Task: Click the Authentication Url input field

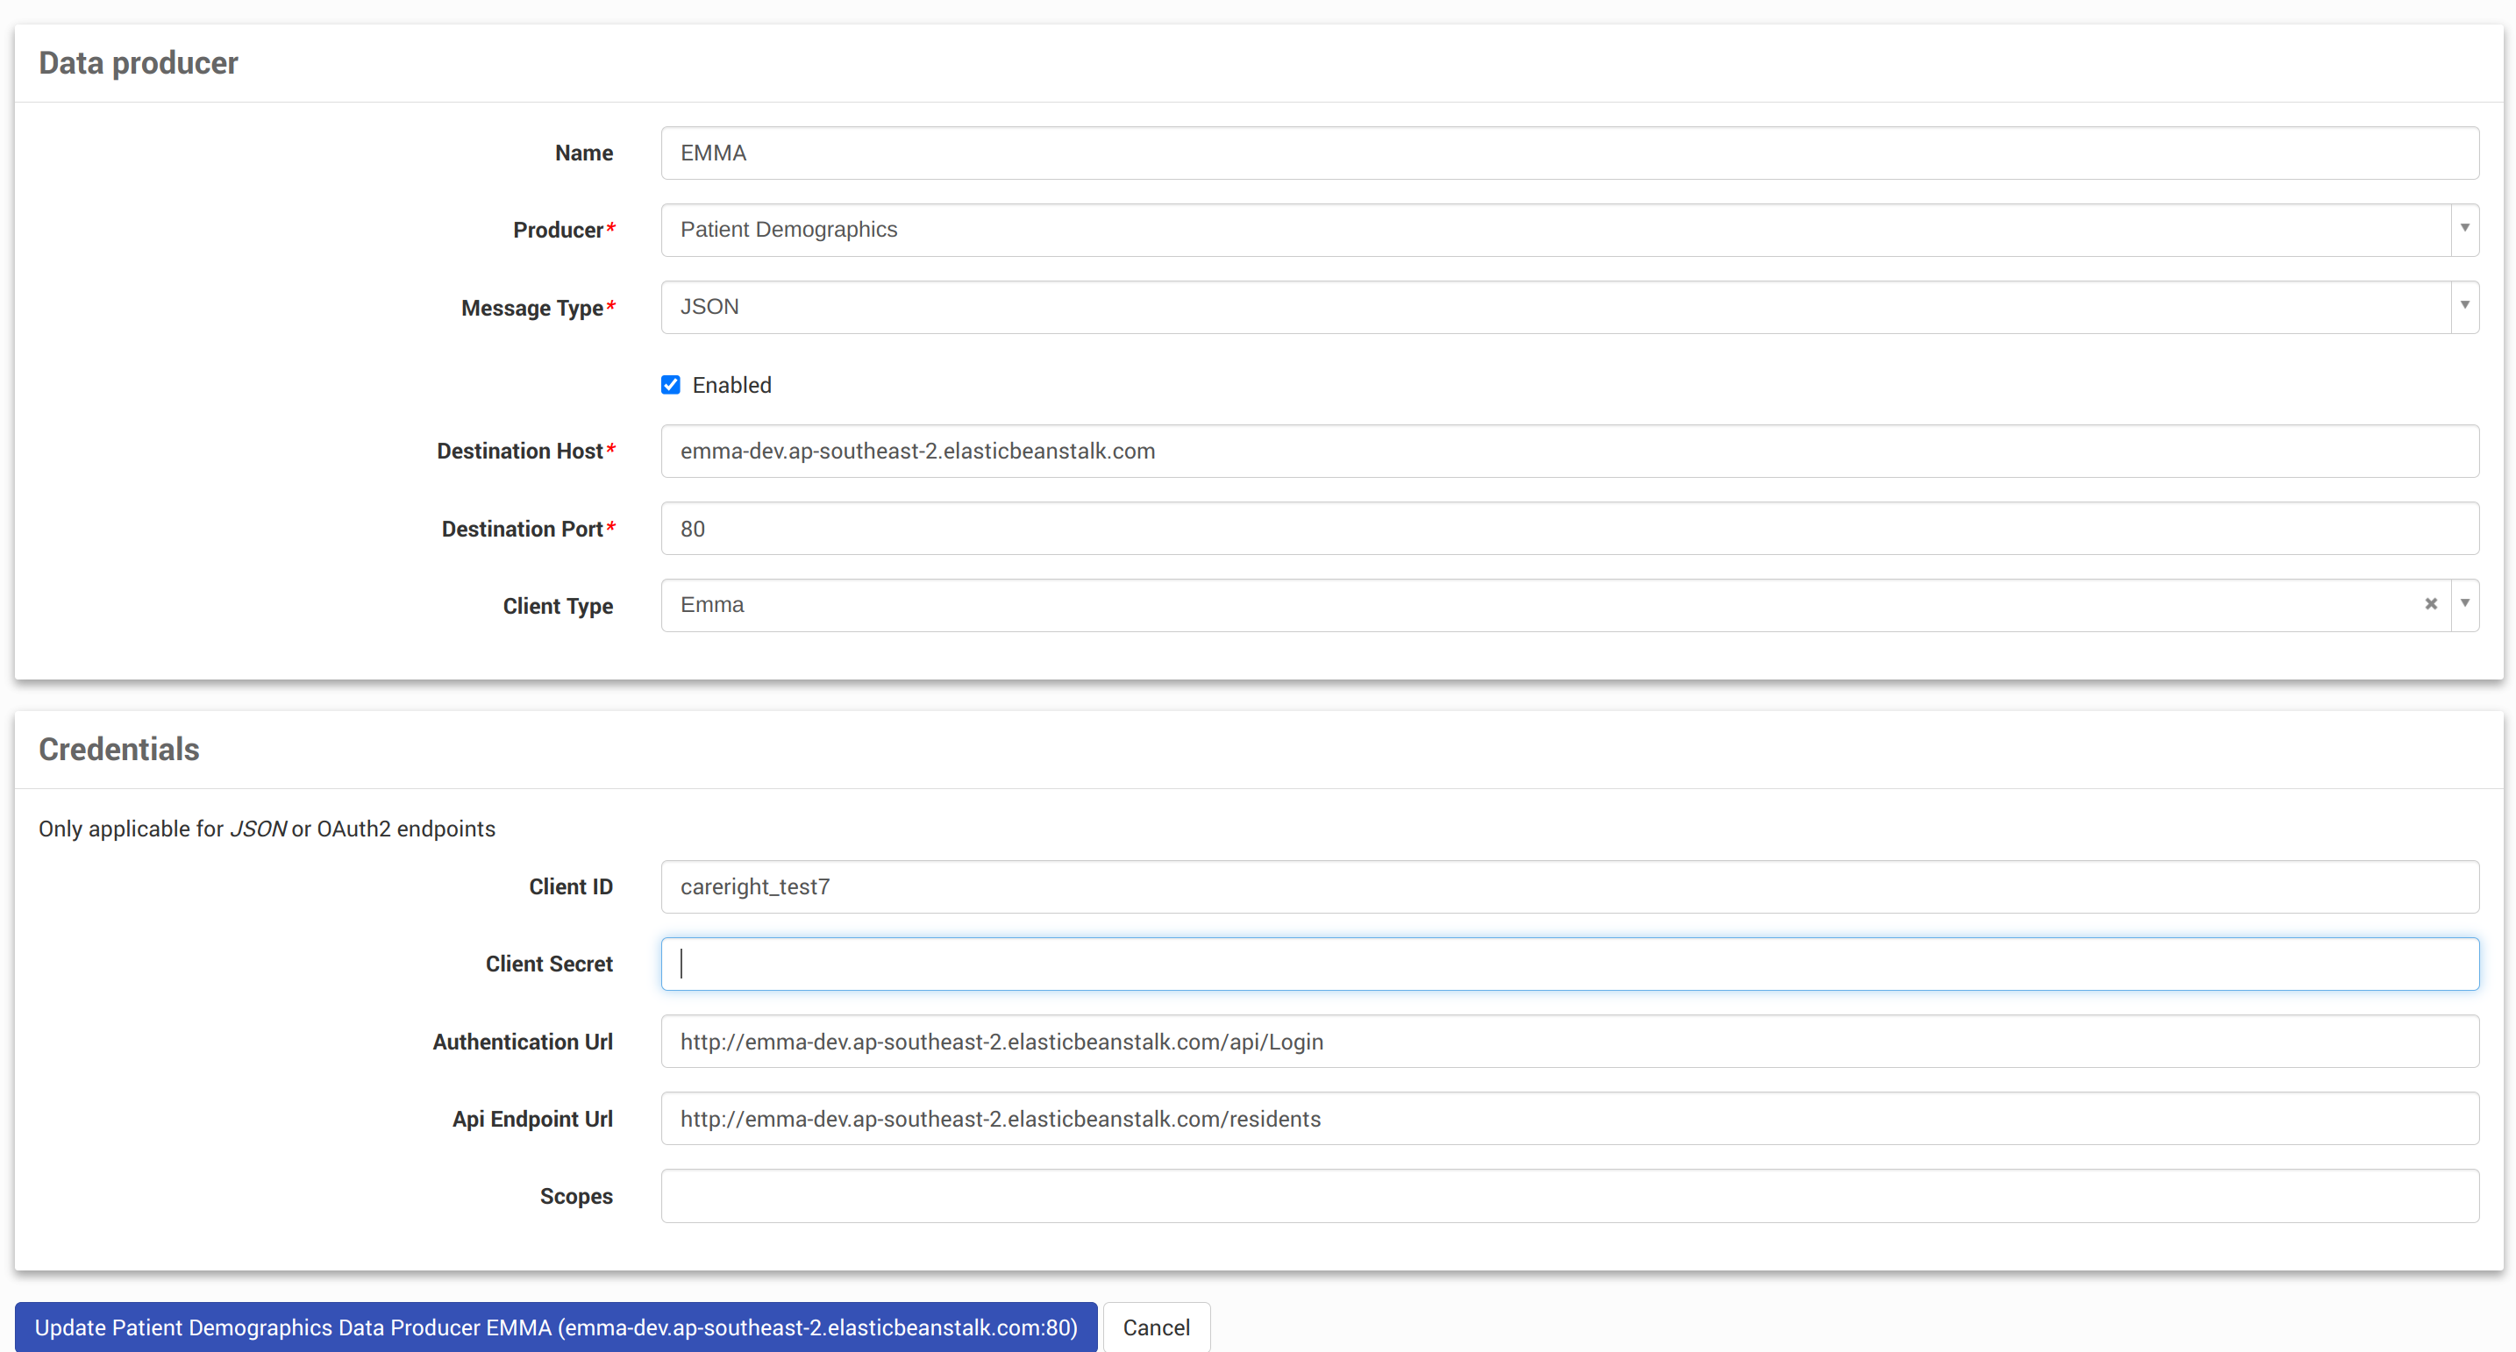Action: 1569,1042
